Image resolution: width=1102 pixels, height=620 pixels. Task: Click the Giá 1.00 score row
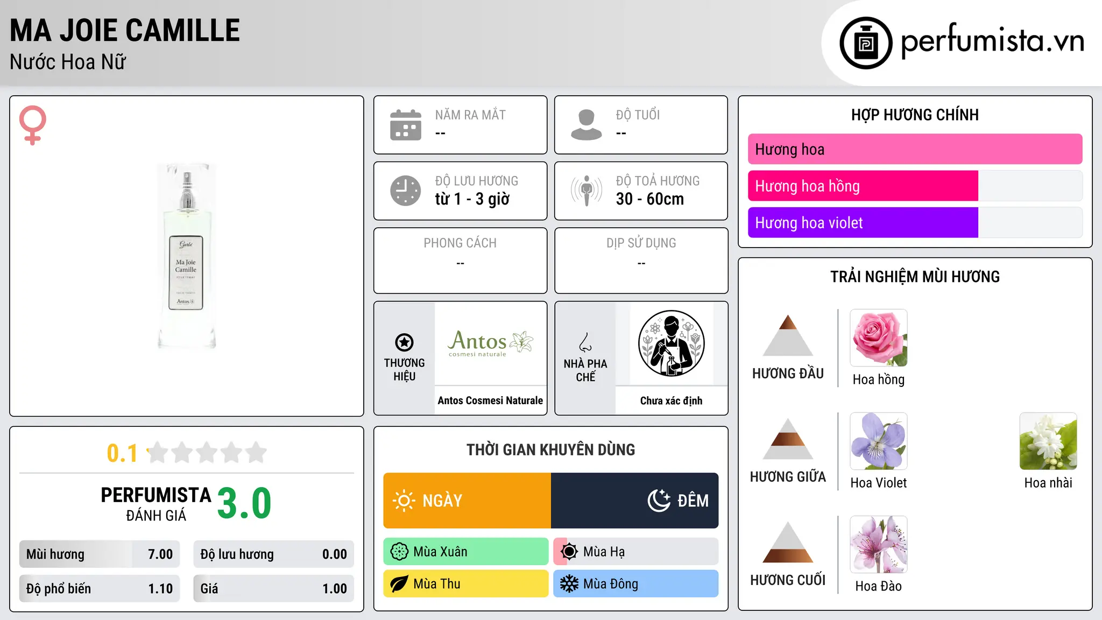(274, 589)
